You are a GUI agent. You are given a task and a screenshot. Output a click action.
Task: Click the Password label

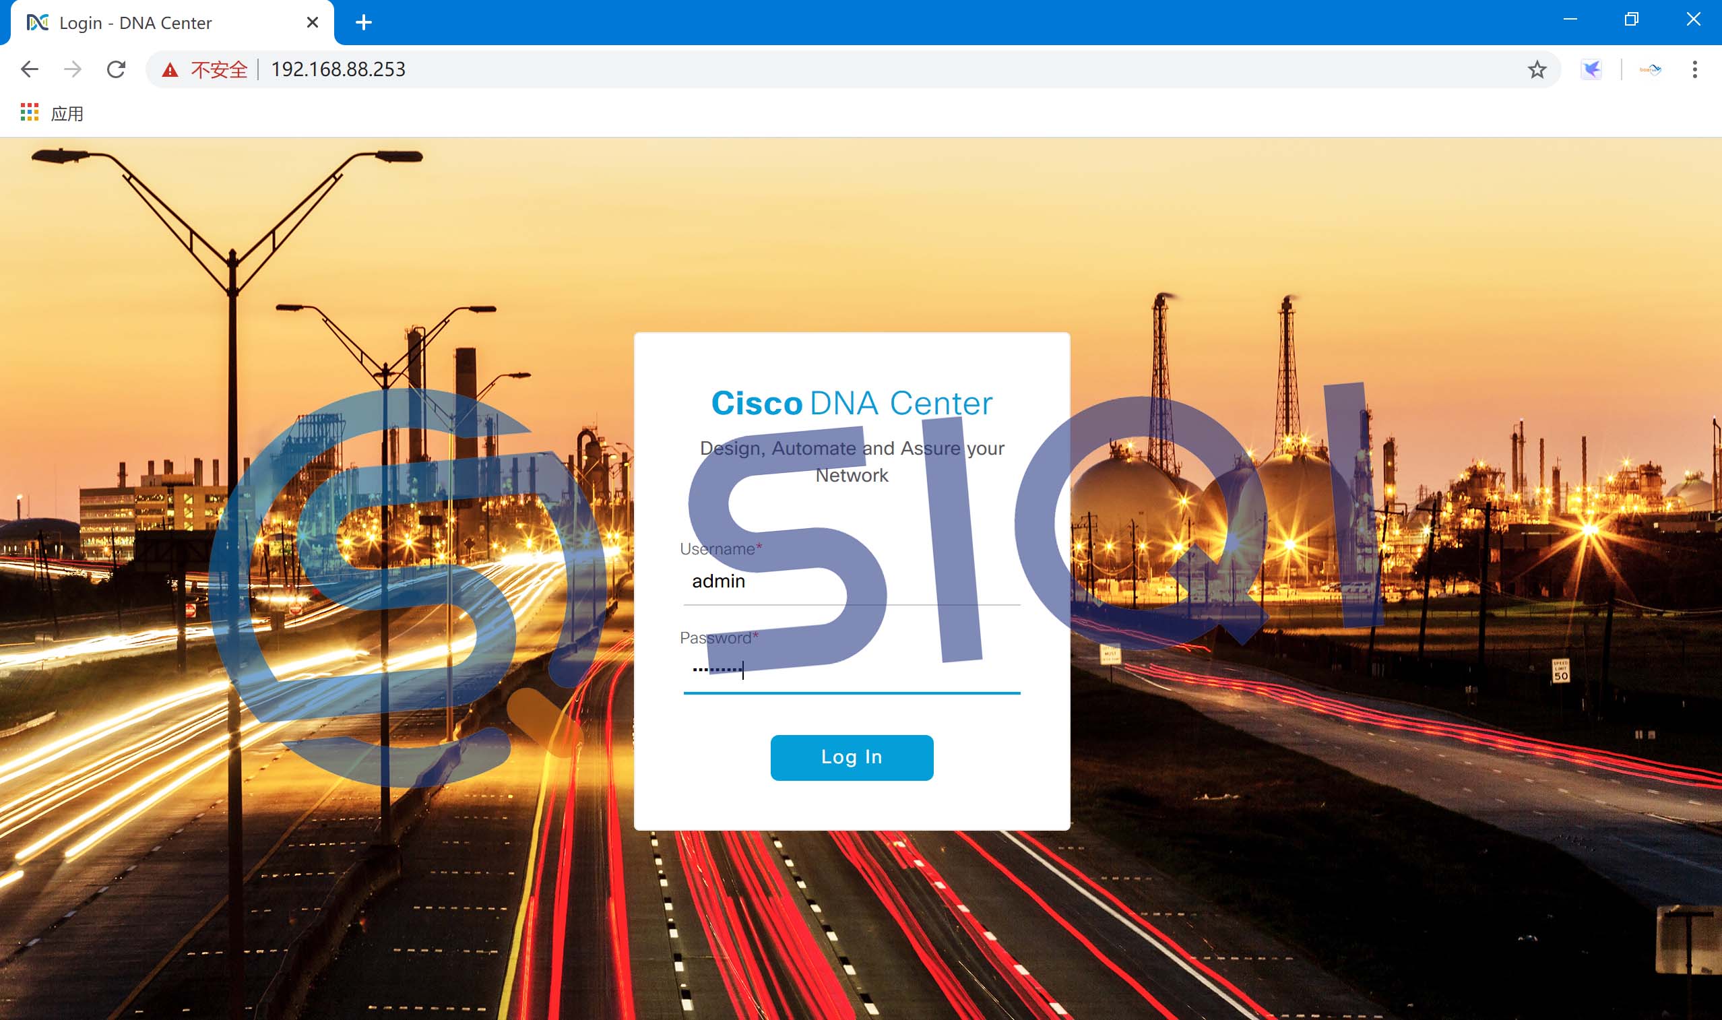719,638
